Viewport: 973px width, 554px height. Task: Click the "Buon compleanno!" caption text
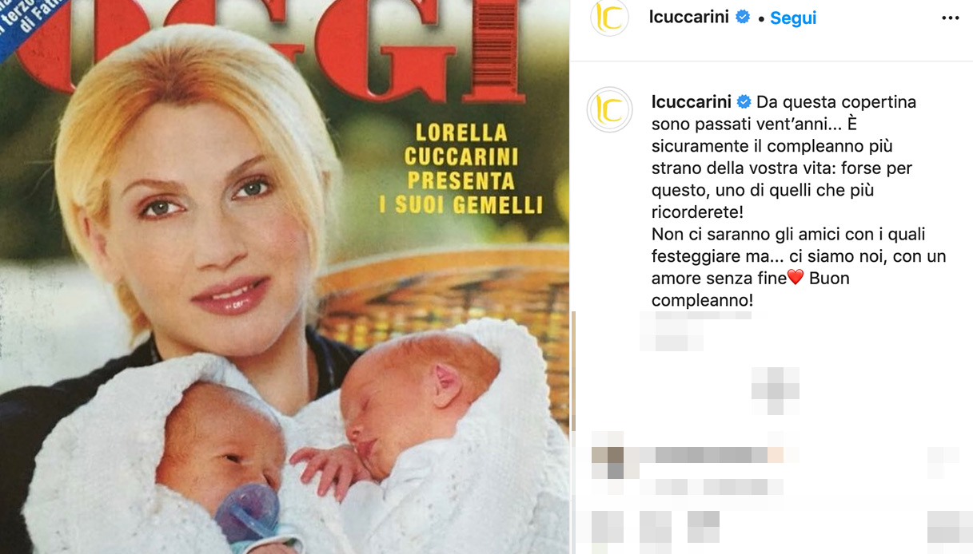751,290
